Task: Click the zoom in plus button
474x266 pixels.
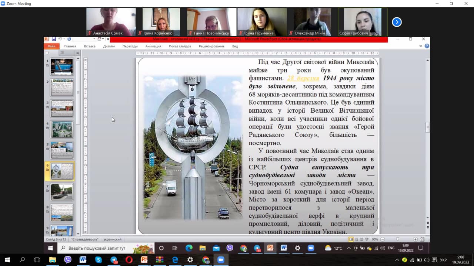Action: [415, 239]
